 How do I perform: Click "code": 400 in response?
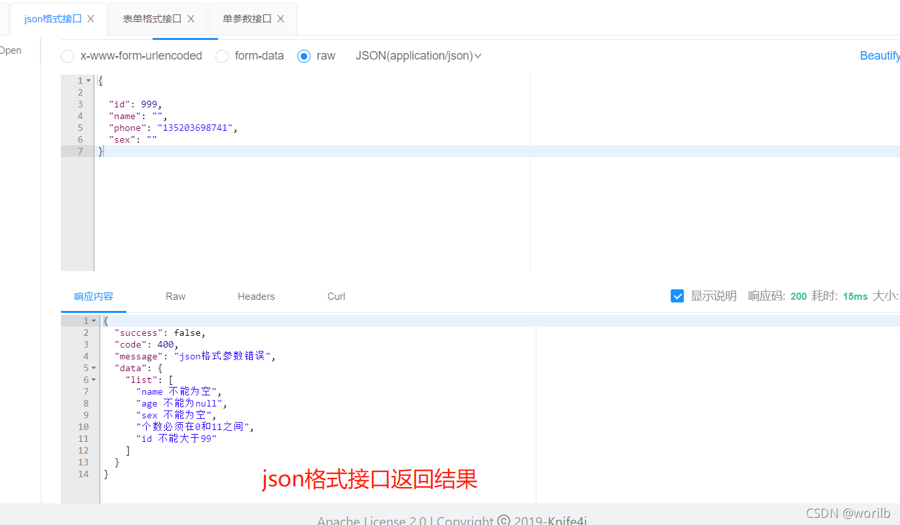tap(146, 344)
